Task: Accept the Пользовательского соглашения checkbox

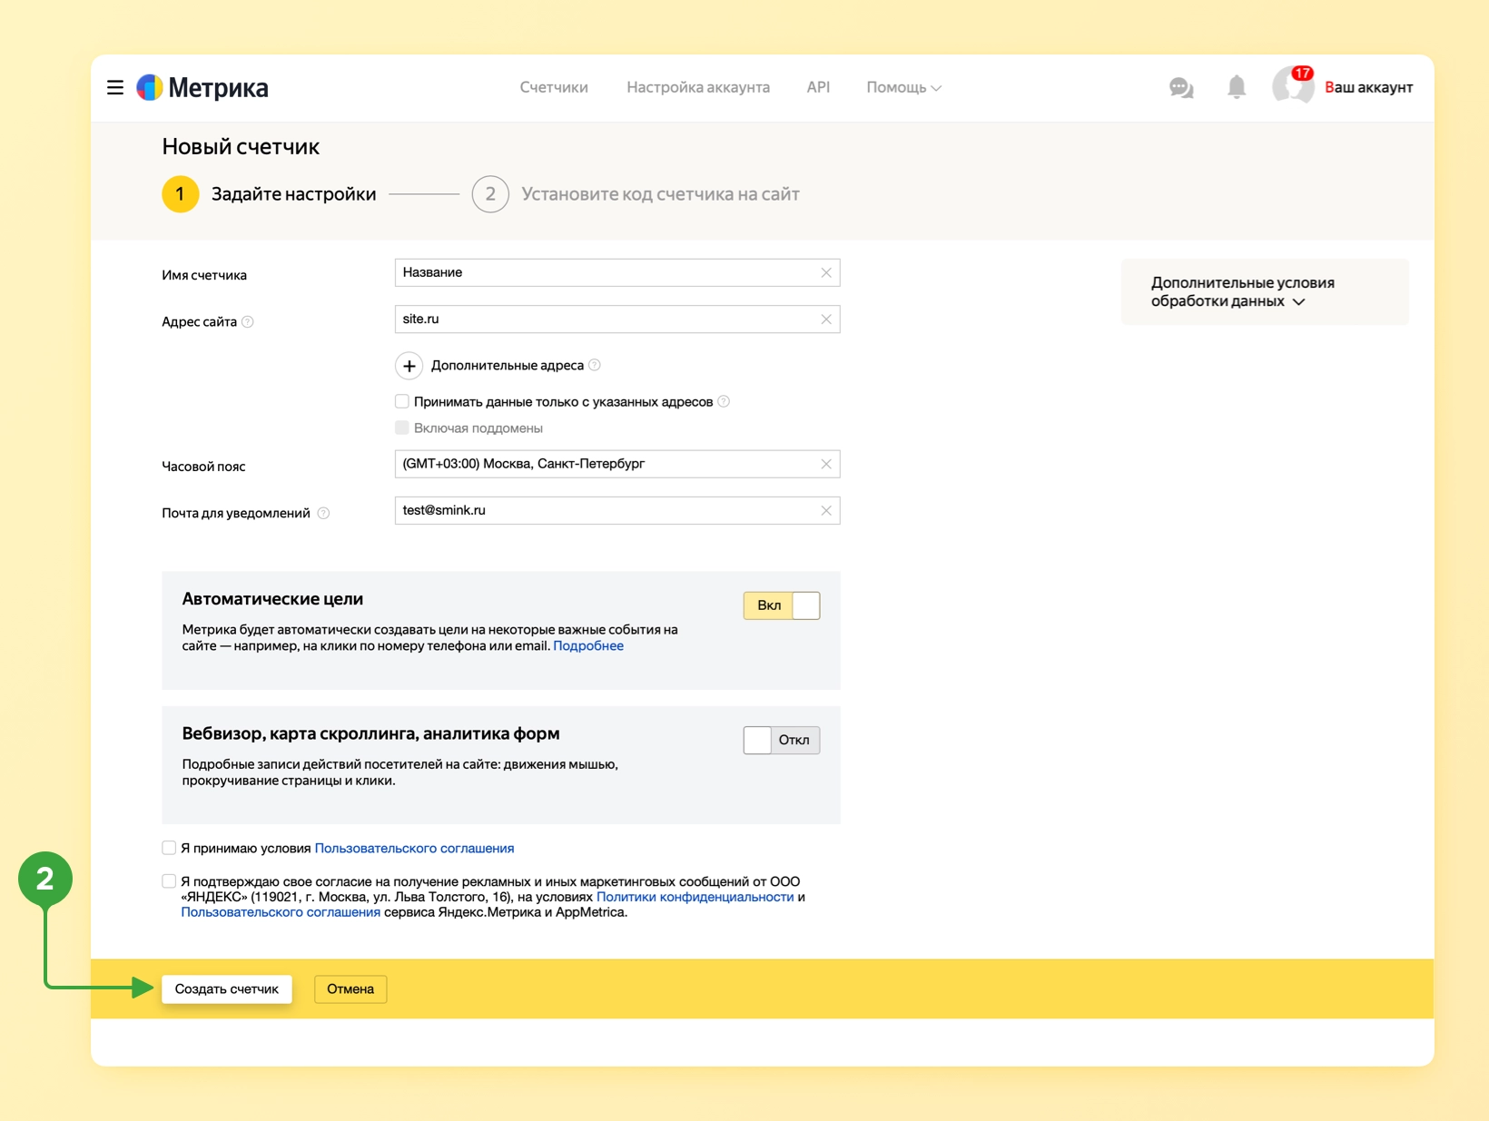Action: click(x=169, y=848)
